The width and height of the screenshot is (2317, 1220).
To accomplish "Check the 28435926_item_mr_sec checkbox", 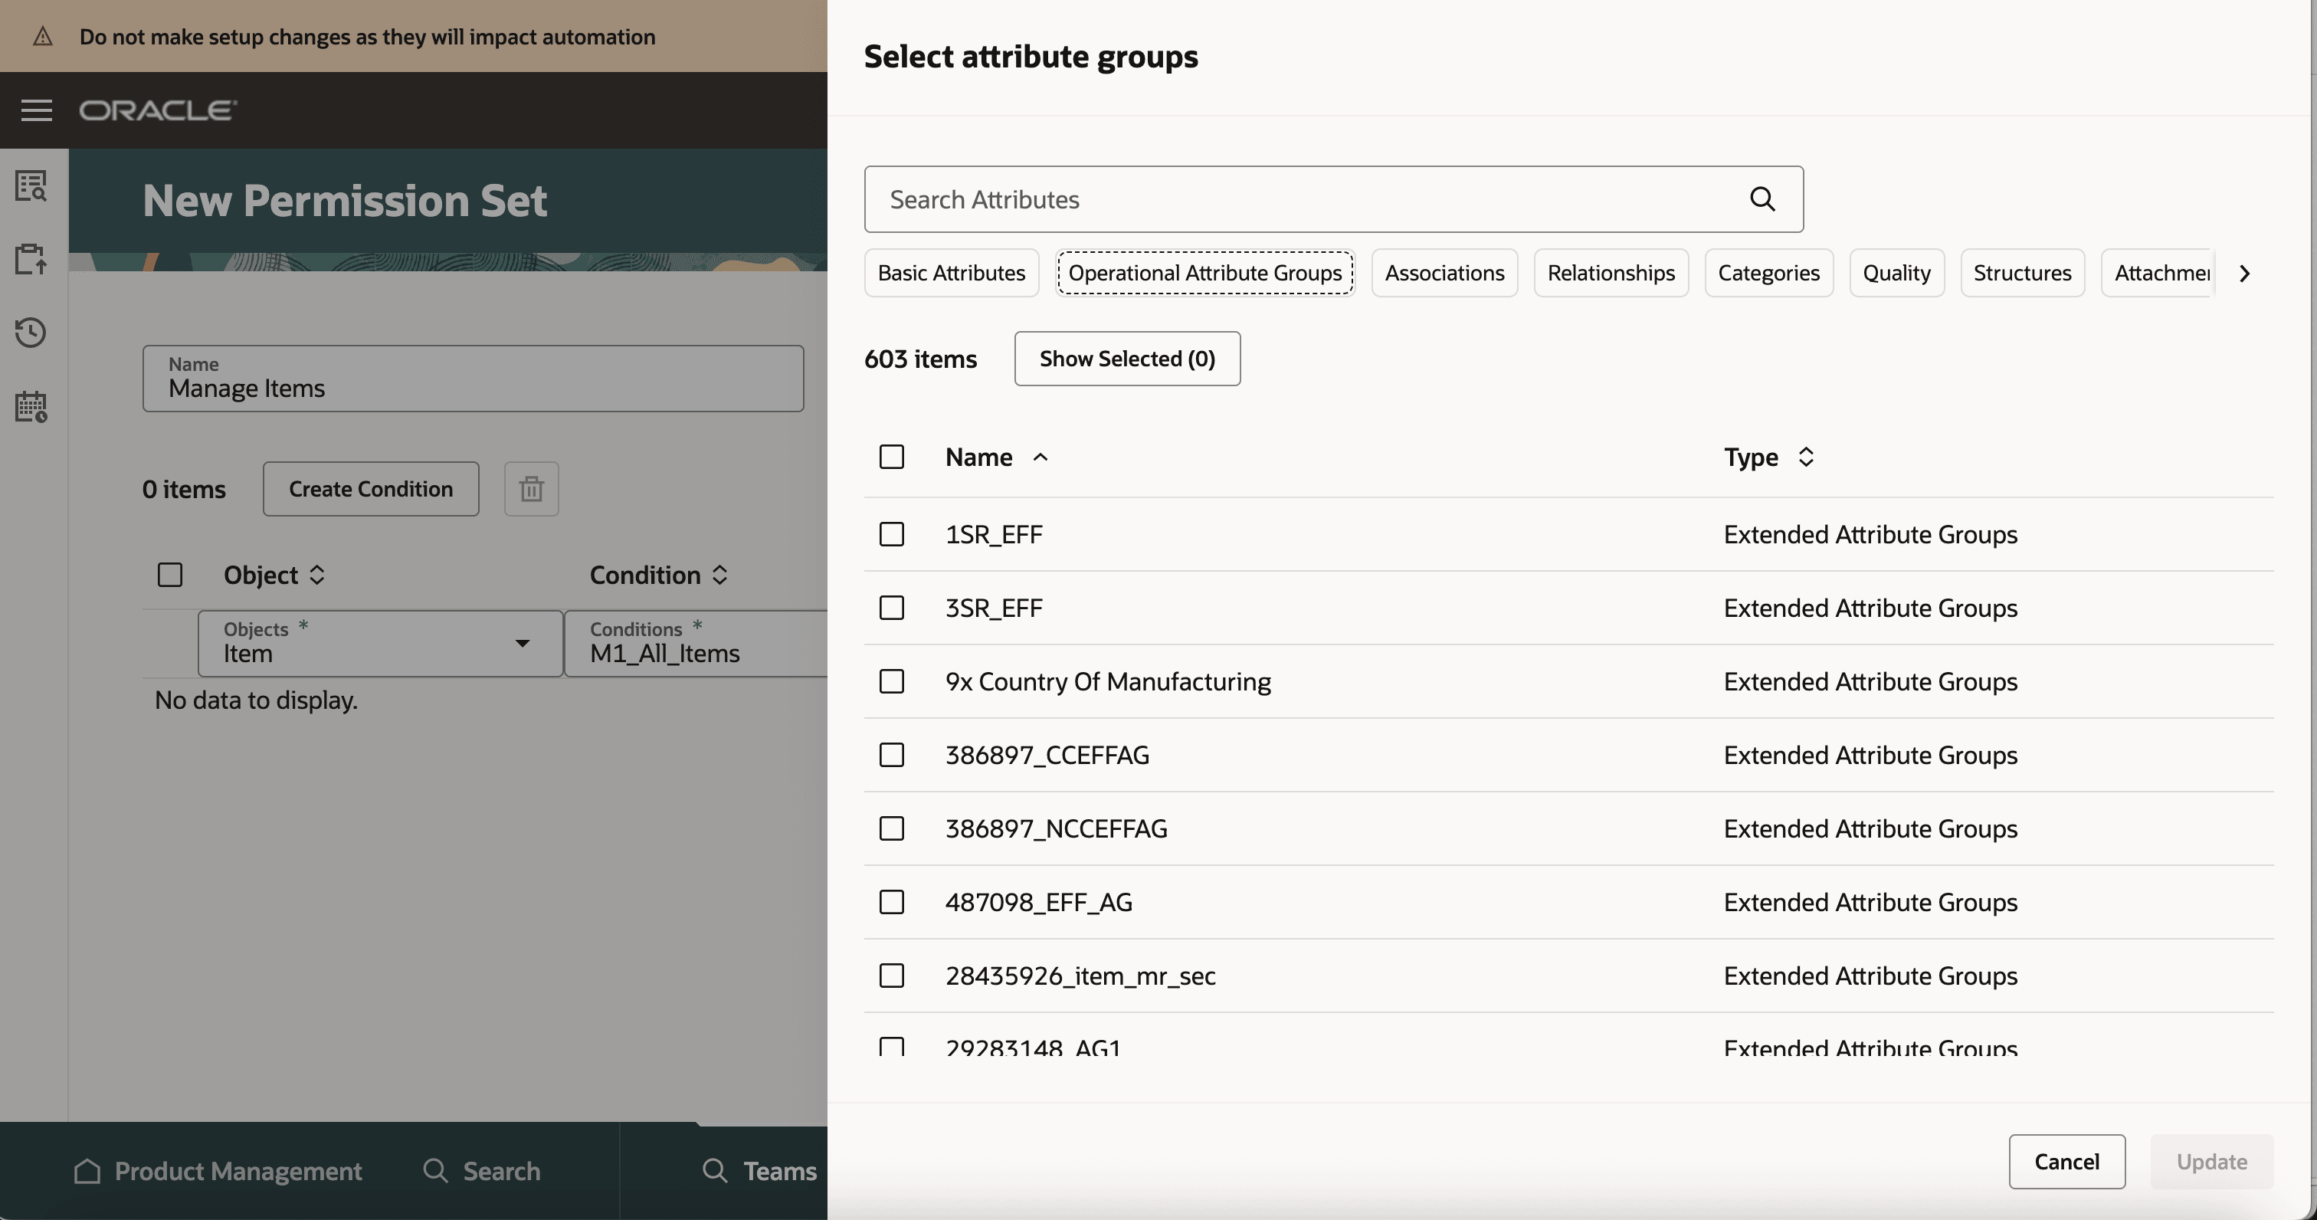I will pos(891,976).
